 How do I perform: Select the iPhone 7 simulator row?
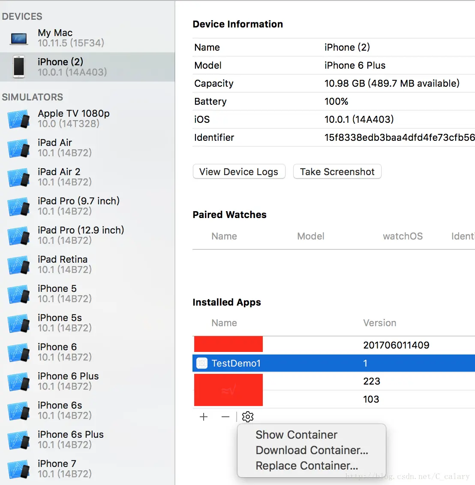(87, 469)
